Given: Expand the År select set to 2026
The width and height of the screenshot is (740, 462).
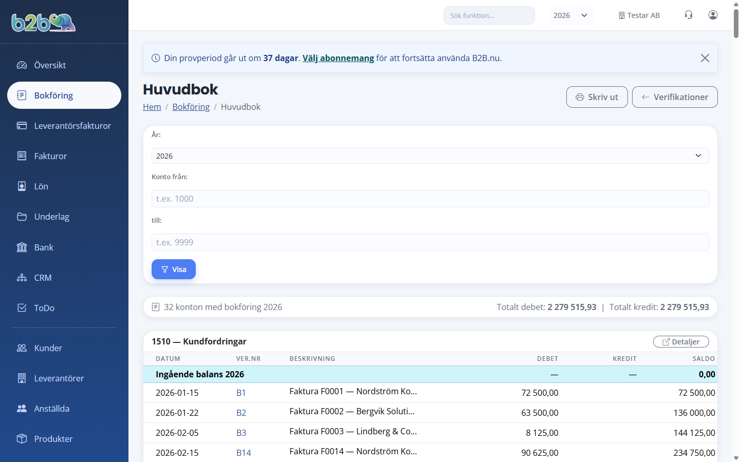Looking at the screenshot, I should click(x=430, y=156).
